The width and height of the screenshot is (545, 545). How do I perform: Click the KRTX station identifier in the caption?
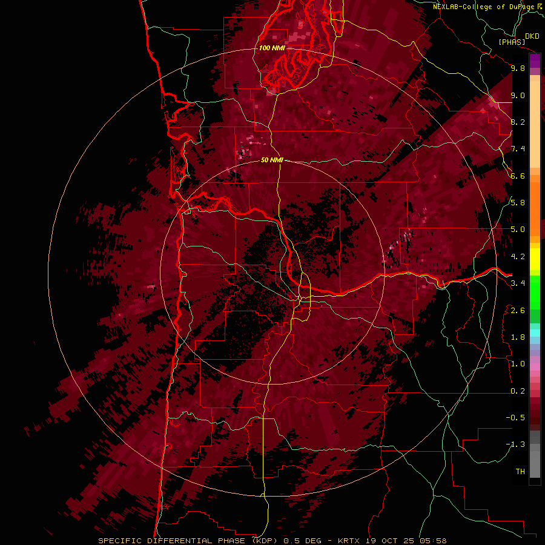349,541
